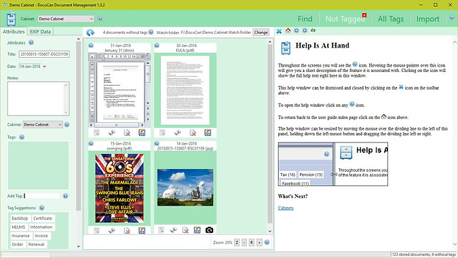The width and height of the screenshot is (458, 258).
Task: Open the top Cabinet dropdown showing Demo Cabinet
Action: pos(66,19)
